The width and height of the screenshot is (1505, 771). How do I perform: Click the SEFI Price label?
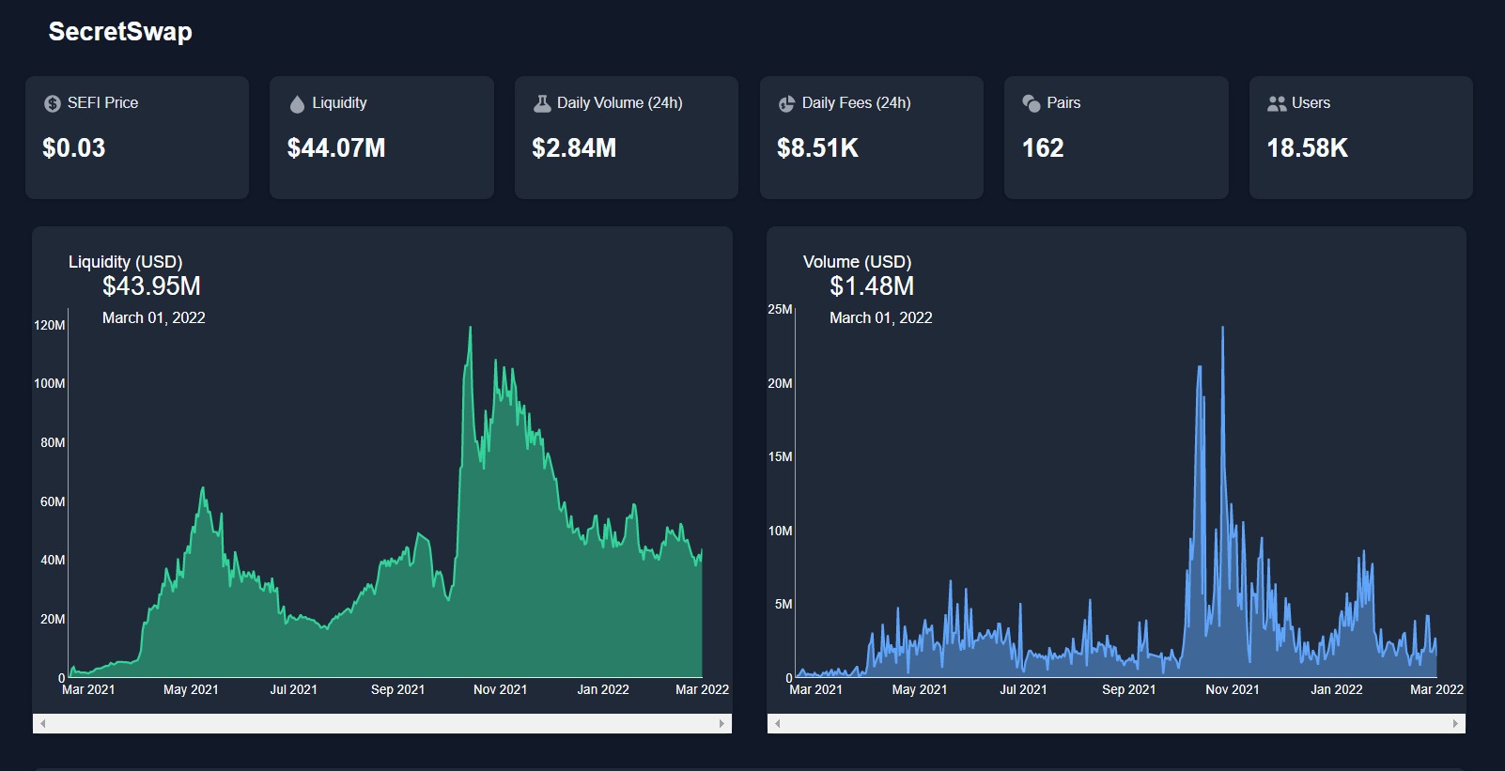coord(102,103)
